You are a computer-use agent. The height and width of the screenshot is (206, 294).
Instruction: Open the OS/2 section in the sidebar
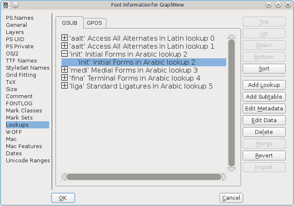pos(12,53)
